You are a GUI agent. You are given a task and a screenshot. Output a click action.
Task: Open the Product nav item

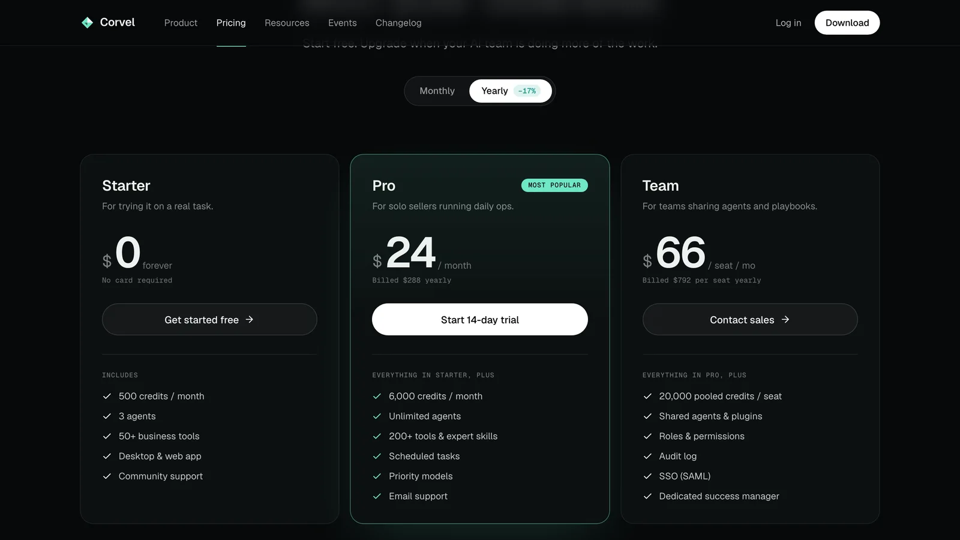click(x=181, y=23)
